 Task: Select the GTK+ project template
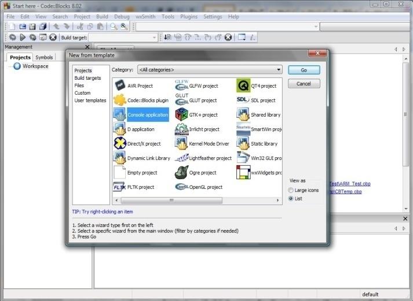point(197,115)
